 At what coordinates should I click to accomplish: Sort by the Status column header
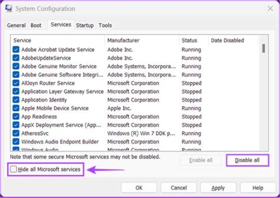coord(194,40)
